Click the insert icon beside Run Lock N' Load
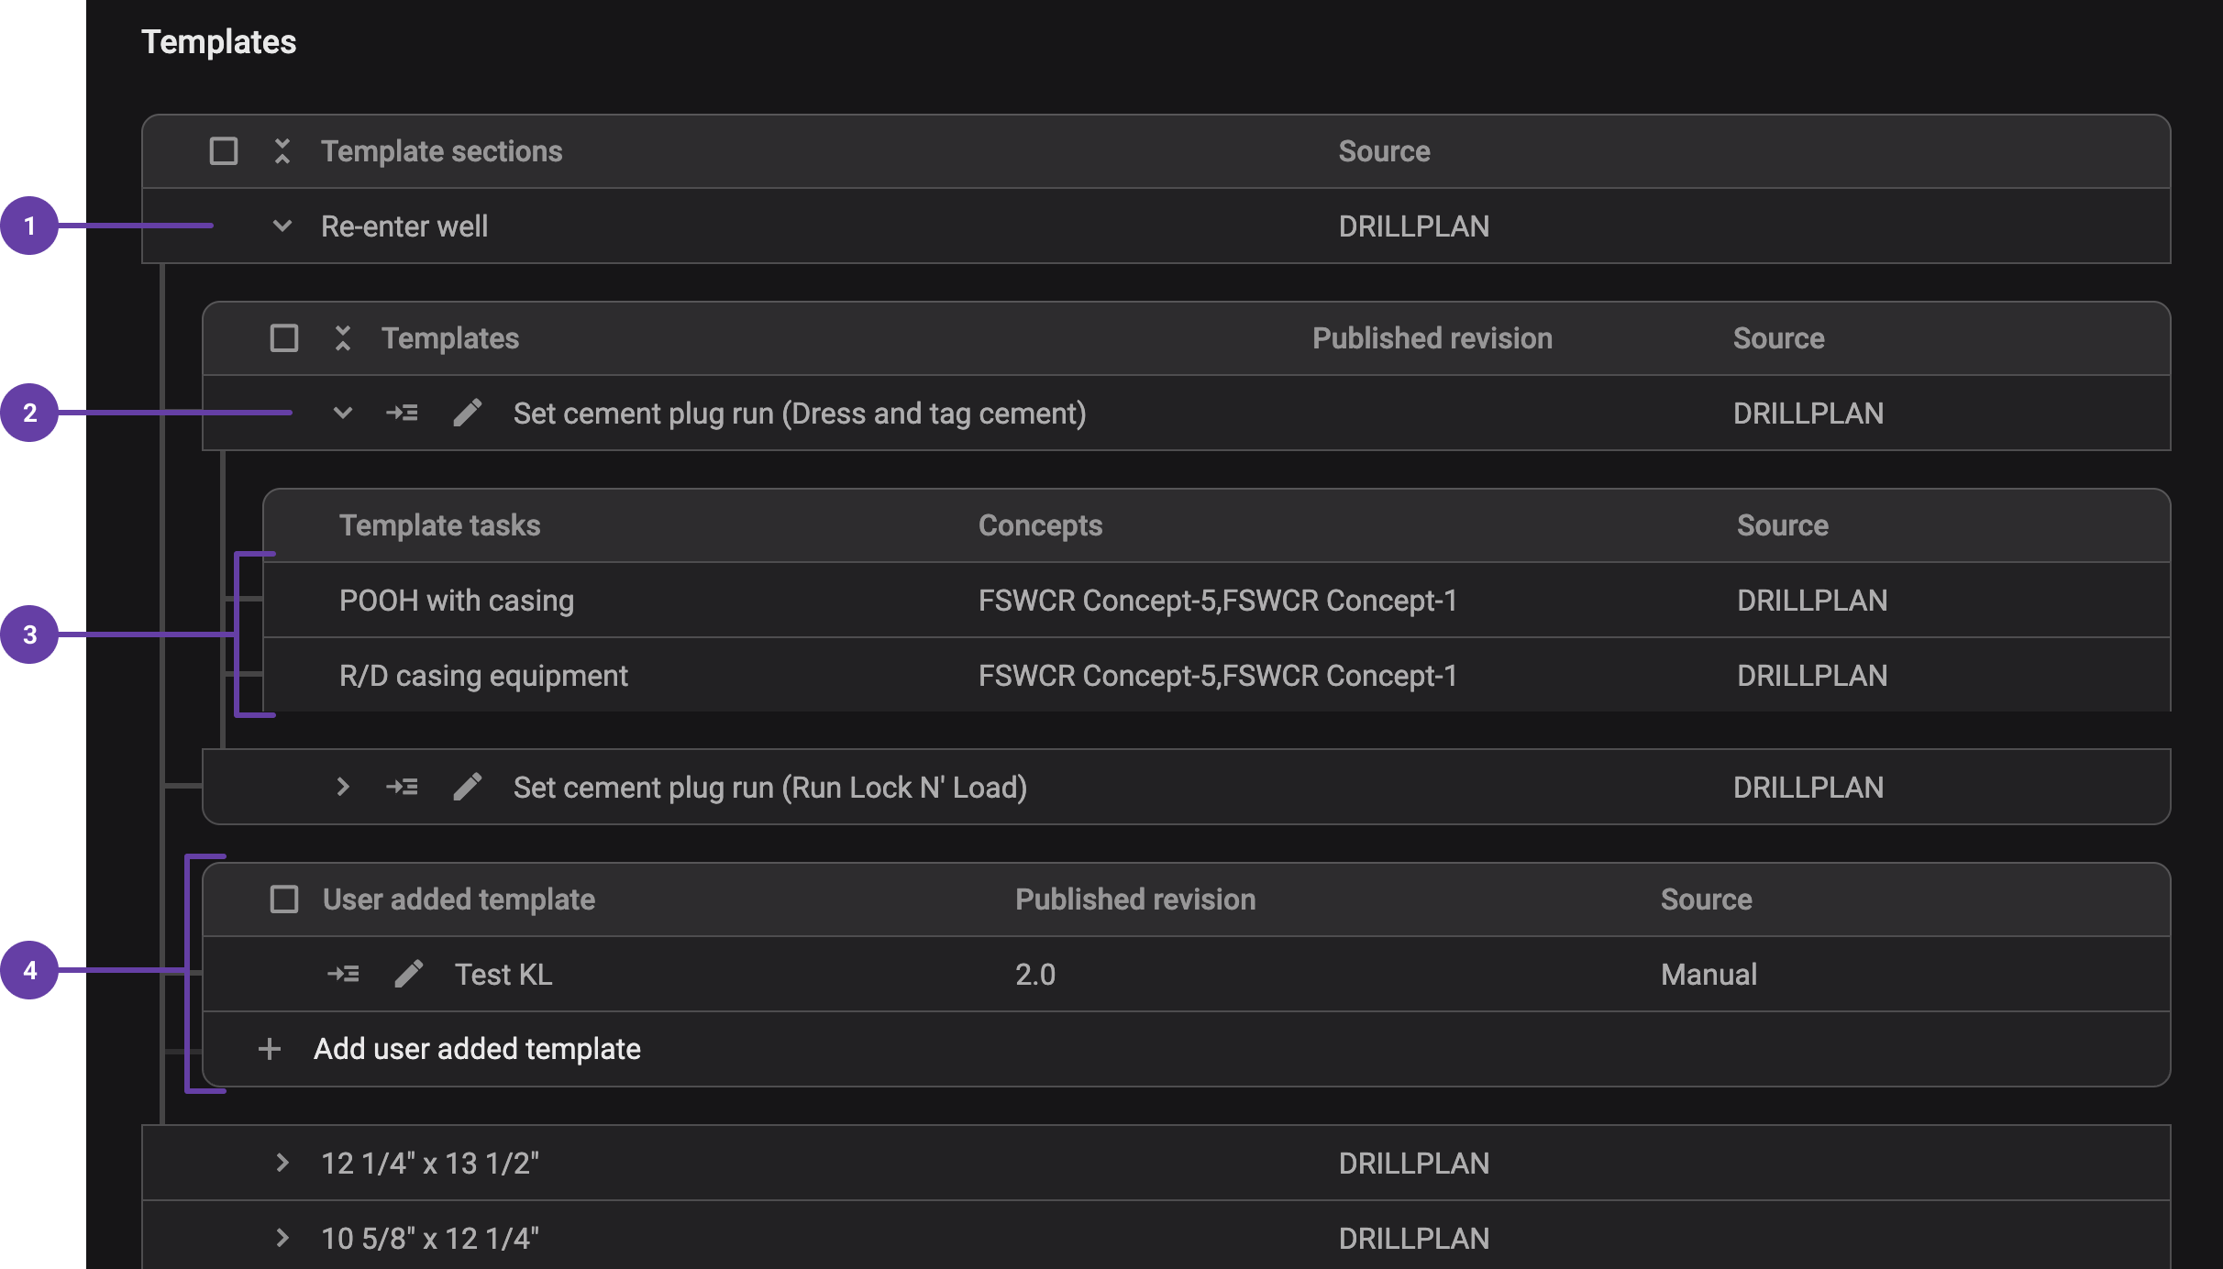Image resolution: width=2223 pixels, height=1269 pixels. 402,787
